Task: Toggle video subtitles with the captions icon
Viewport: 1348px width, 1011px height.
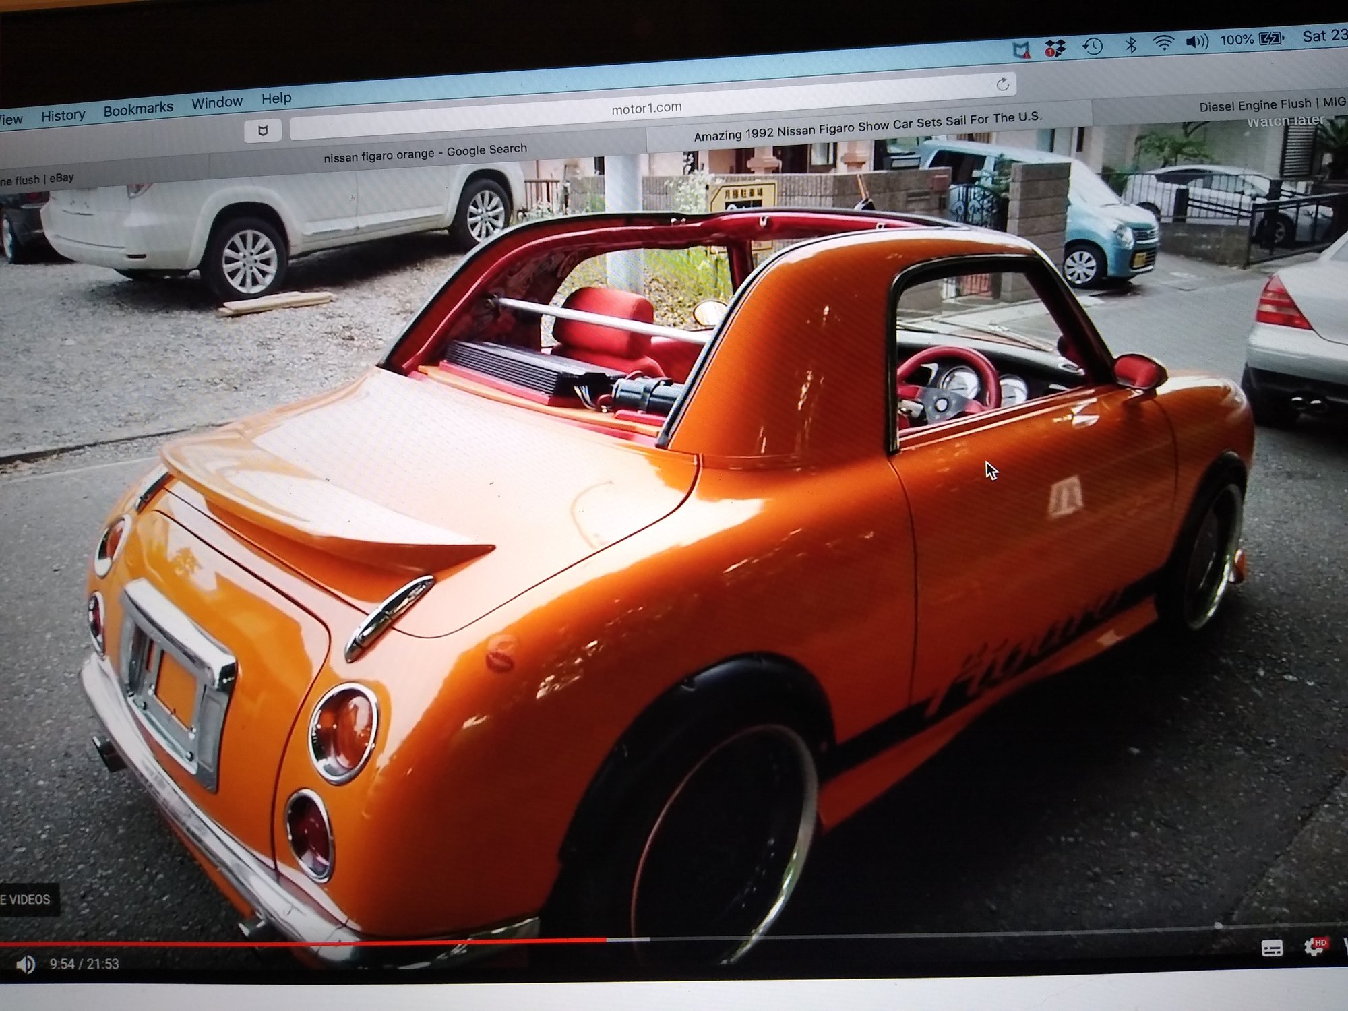Action: (1272, 948)
